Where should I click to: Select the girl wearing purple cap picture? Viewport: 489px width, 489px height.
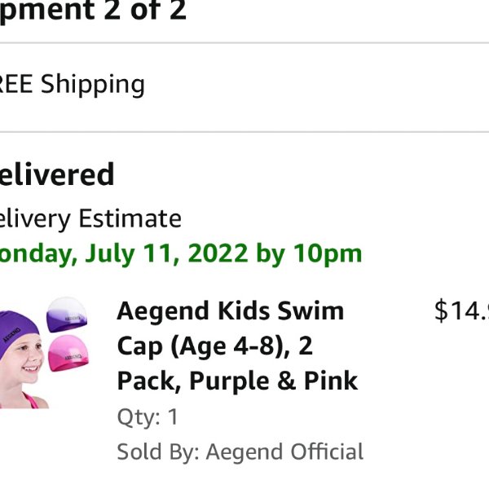coord(22,359)
